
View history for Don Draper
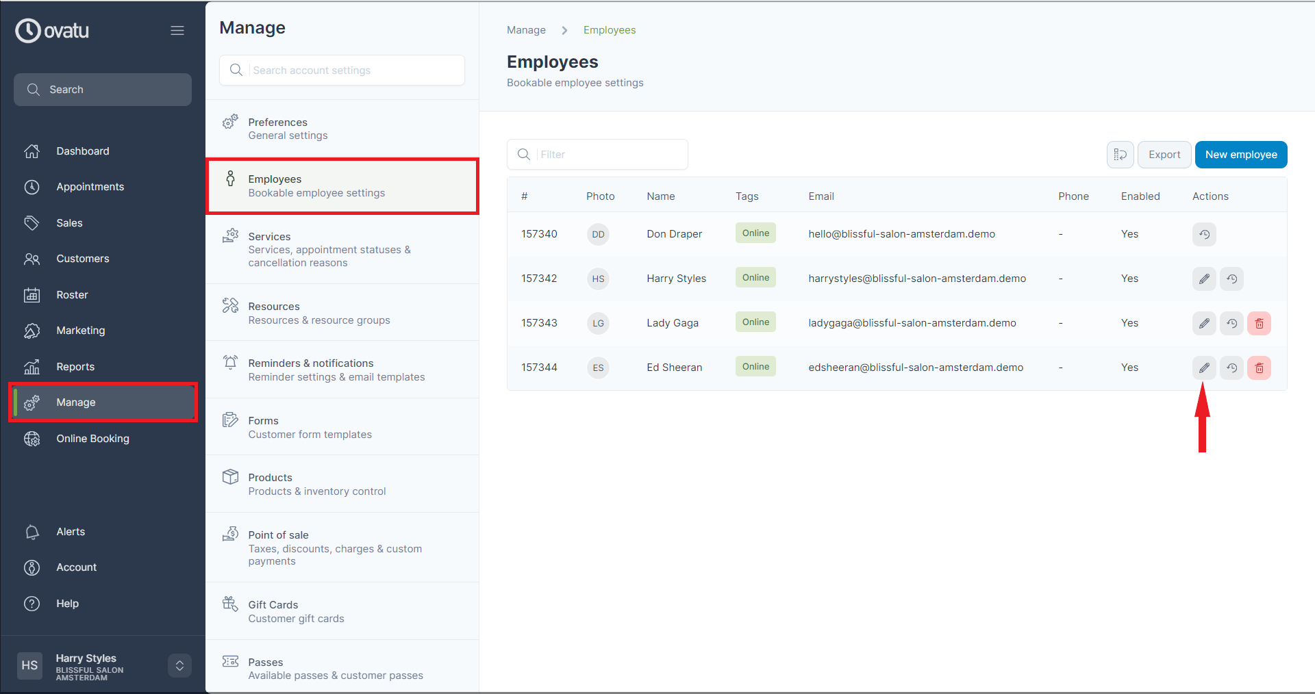(1204, 234)
